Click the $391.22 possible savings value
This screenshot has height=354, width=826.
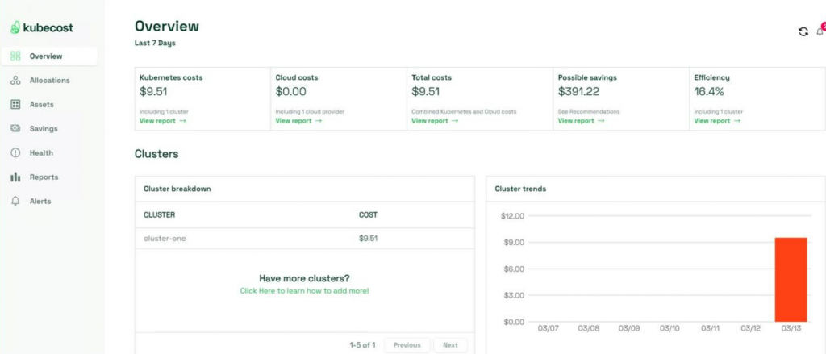(x=578, y=92)
